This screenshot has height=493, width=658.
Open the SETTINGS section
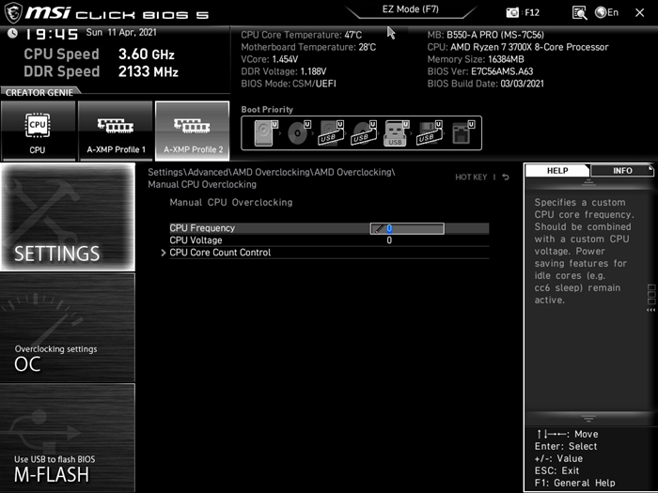click(x=68, y=217)
